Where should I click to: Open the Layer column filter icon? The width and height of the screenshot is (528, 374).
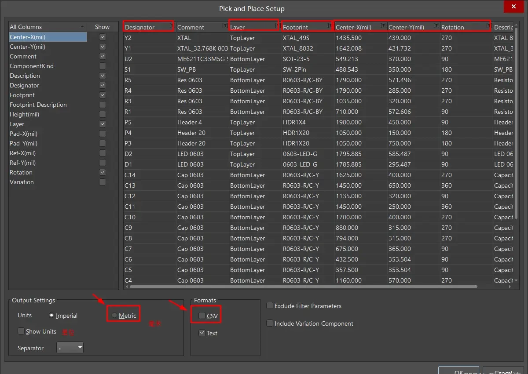(278, 26)
